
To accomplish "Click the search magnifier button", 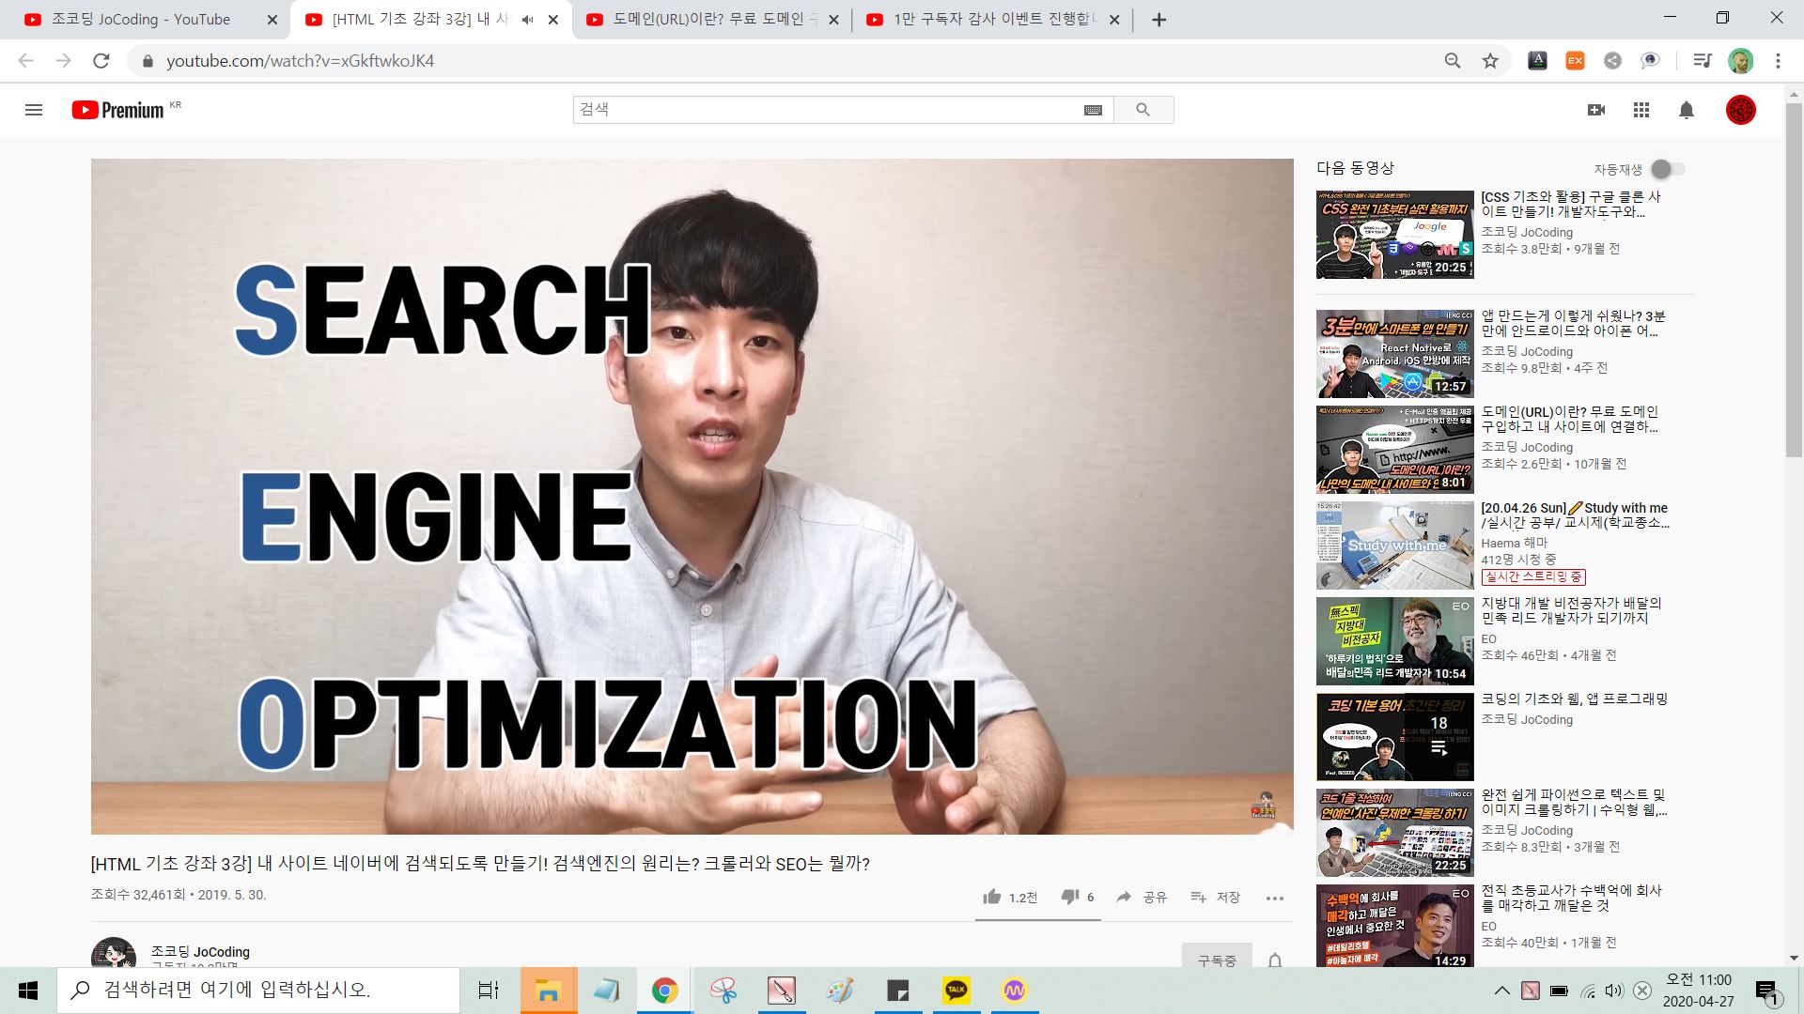I will point(1143,110).
